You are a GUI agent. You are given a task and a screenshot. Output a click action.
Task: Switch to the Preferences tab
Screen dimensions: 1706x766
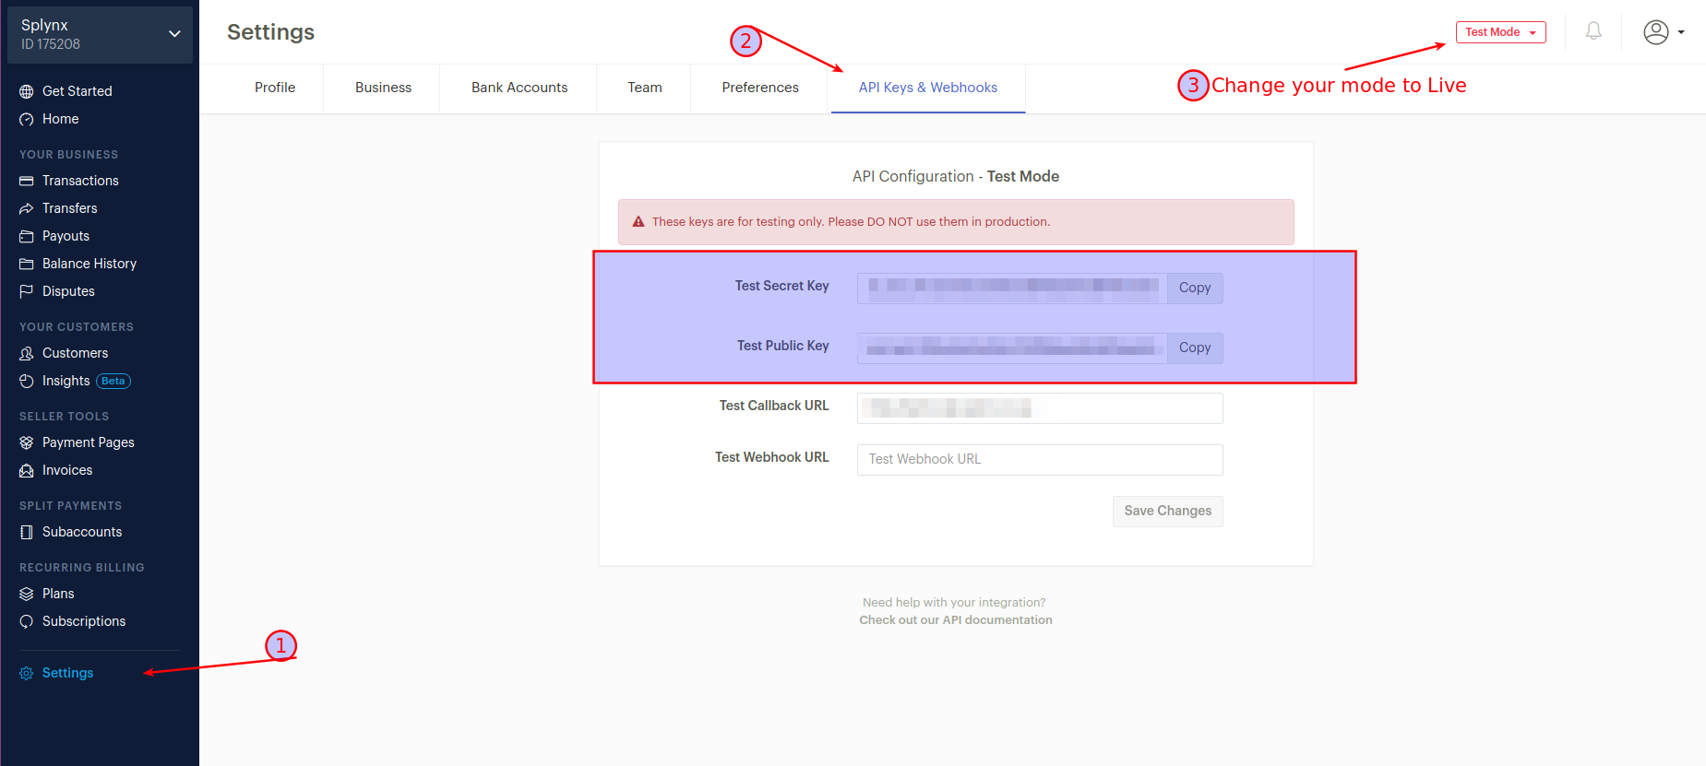(760, 88)
